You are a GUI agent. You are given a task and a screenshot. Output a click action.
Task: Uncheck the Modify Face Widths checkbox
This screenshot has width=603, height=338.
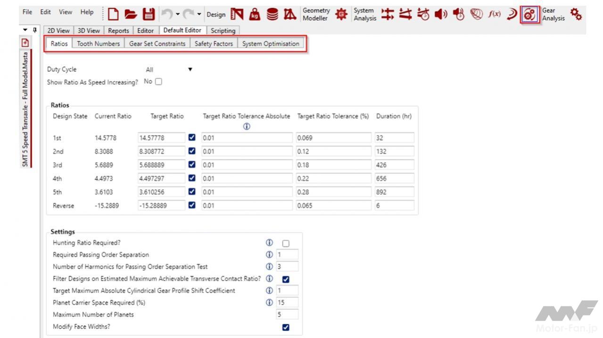coord(285,327)
